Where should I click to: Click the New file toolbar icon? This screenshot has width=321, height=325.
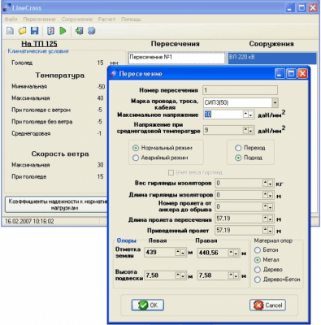(x=10, y=31)
